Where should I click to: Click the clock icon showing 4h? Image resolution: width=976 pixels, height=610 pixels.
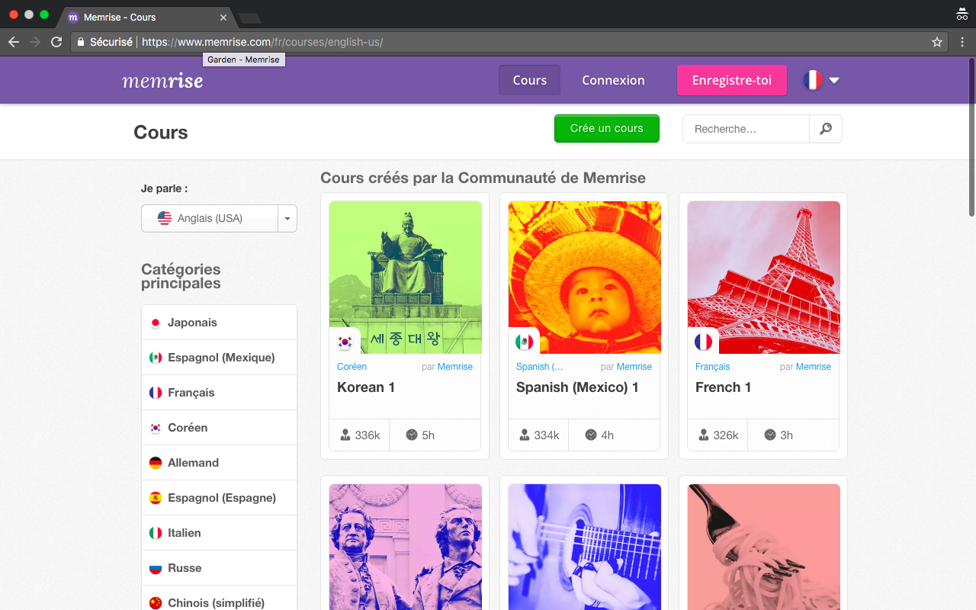pyautogui.click(x=591, y=435)
